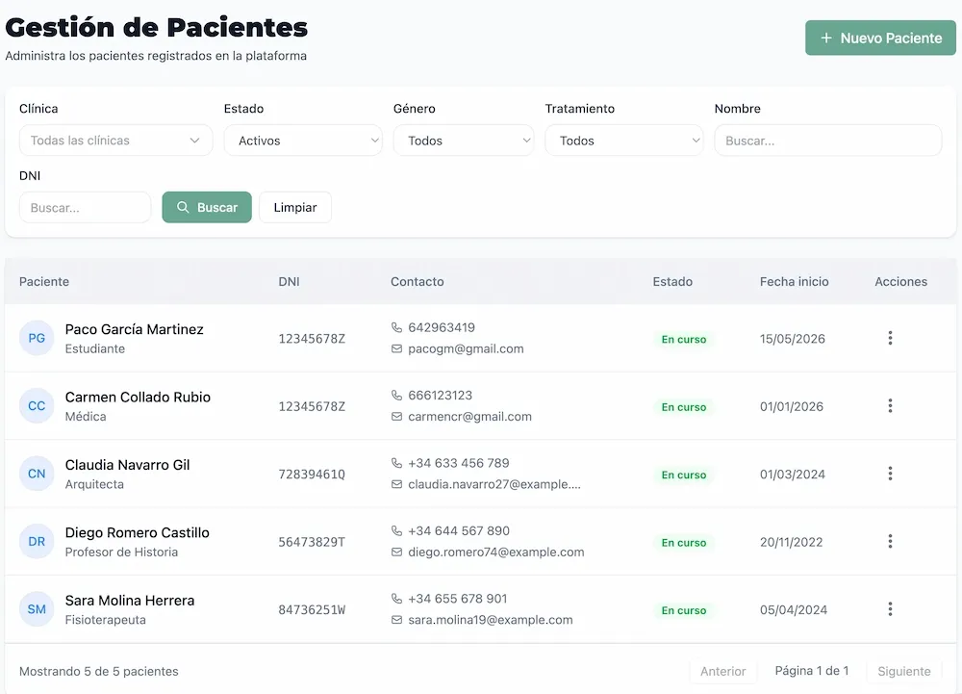Image resolution: width=962 pixels, height=694 pixels.
Task: Click the CN avatar icon
Action: pos(37,474)
